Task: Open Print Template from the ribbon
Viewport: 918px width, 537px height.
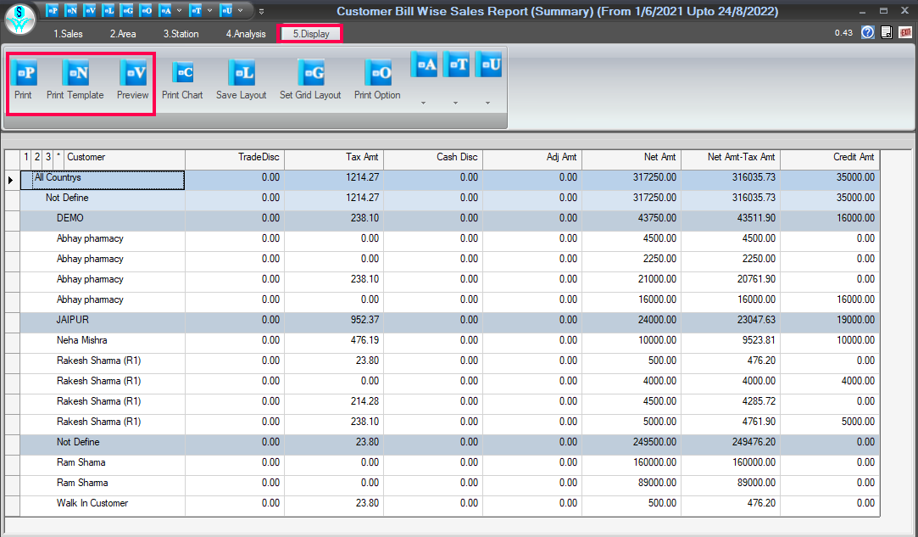Action: pos(75,79)
